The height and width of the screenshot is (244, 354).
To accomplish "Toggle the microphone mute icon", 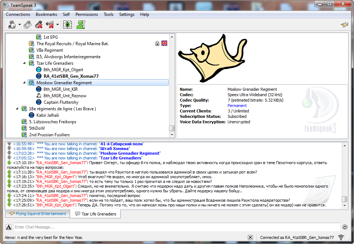I will (x=39, y=25).
